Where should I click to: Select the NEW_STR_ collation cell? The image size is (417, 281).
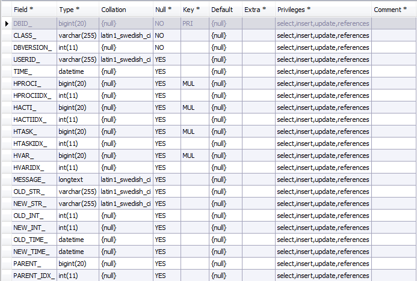tap(126, 204)
